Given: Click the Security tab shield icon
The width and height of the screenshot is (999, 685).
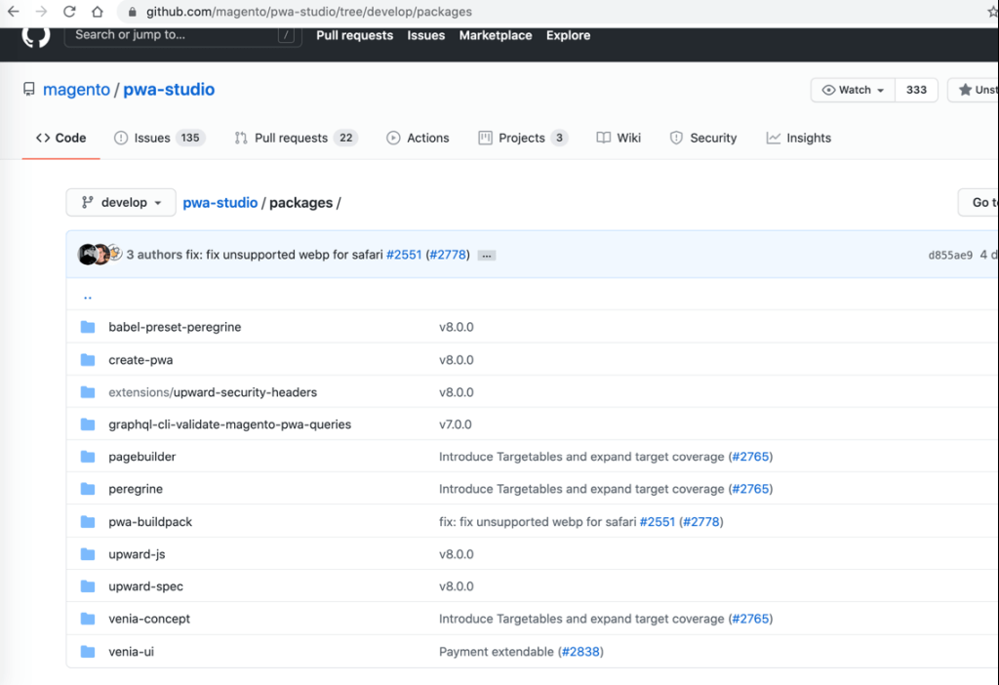Looking at the screenshot, I should pos(676,138).
